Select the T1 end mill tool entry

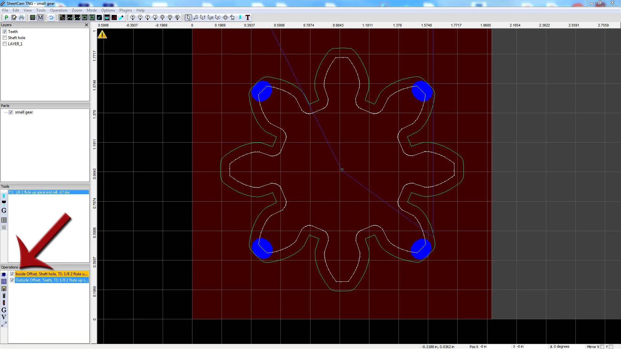point(49,192)
